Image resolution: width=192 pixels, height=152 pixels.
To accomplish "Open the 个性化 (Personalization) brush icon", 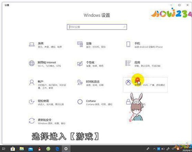I will [x=80, y=64].
